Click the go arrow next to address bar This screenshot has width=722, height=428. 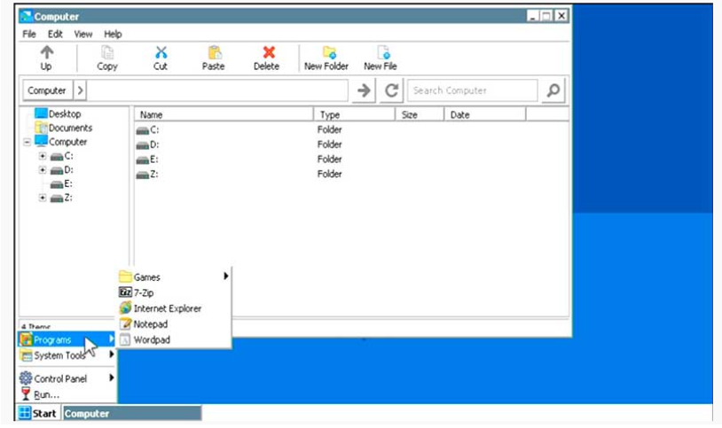click(x=364, y=90)
